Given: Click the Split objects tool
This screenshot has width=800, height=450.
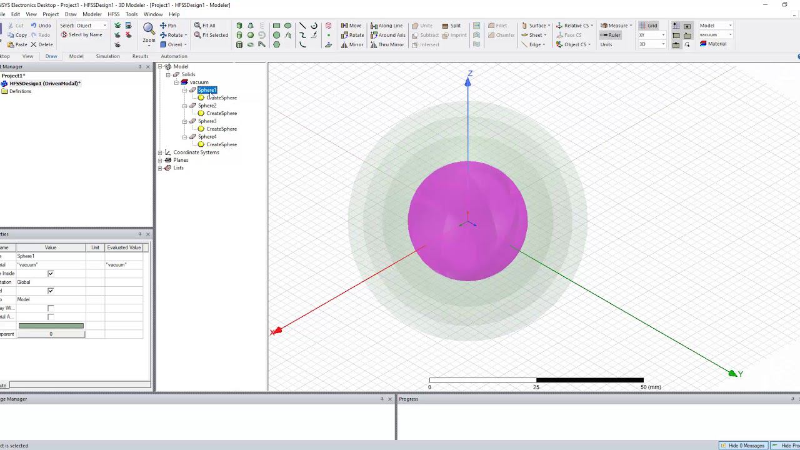Looking at the screenshot, I should pyautogui.click(x=451, y=26).
